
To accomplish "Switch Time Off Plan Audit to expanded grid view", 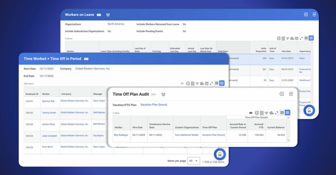I will point(287,112).
